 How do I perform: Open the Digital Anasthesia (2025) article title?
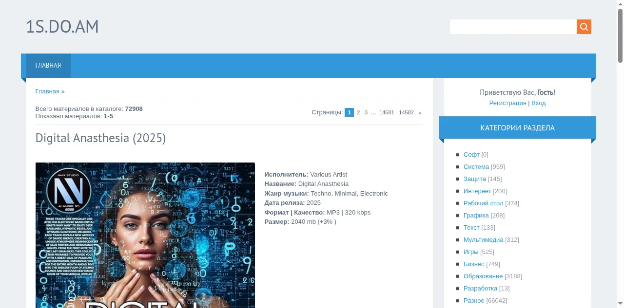point(101,138)
